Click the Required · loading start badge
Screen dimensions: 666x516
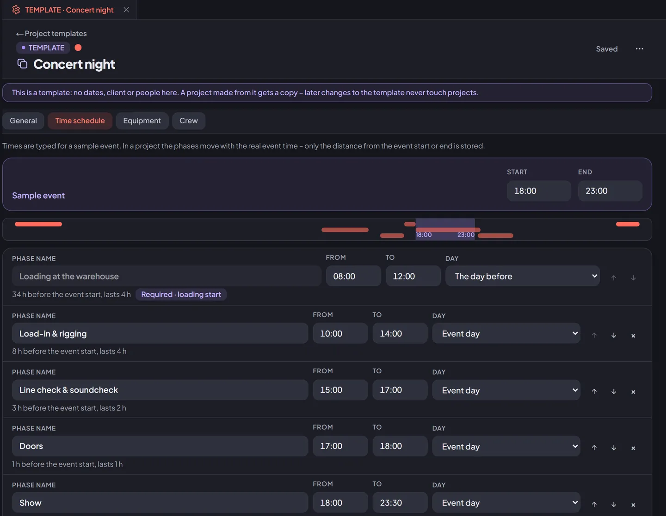(x=181, y=294)
